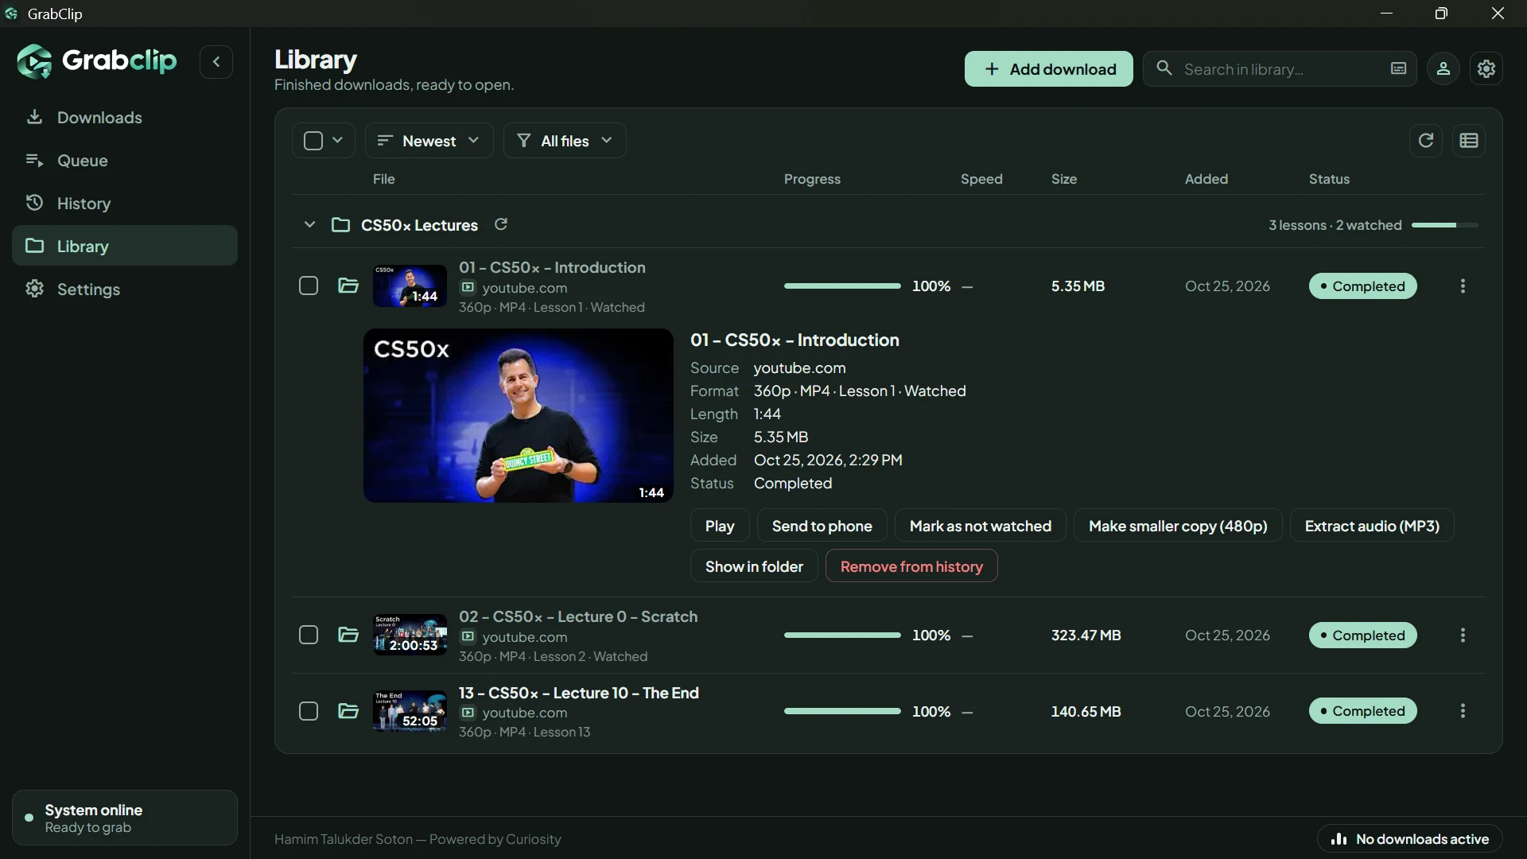
Task: Open more options for Lecture 10 – The End
Action: [x=1463, y=711]
